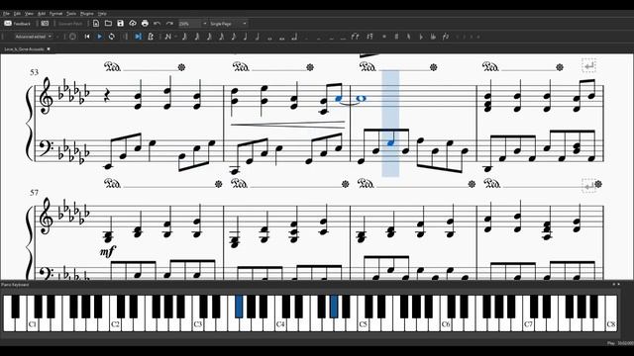This screenshot has height=356, width=634.
Task: Close the Piano Keyboard panel
Action: click(x=618, y=285)
